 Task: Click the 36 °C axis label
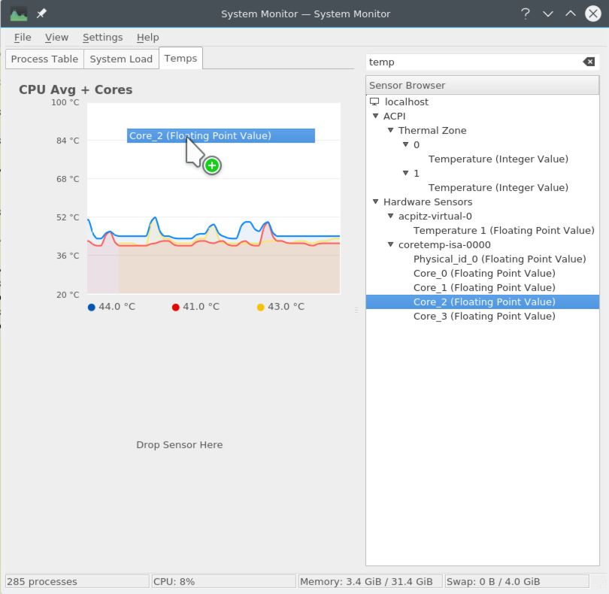[x=68, y=256]
